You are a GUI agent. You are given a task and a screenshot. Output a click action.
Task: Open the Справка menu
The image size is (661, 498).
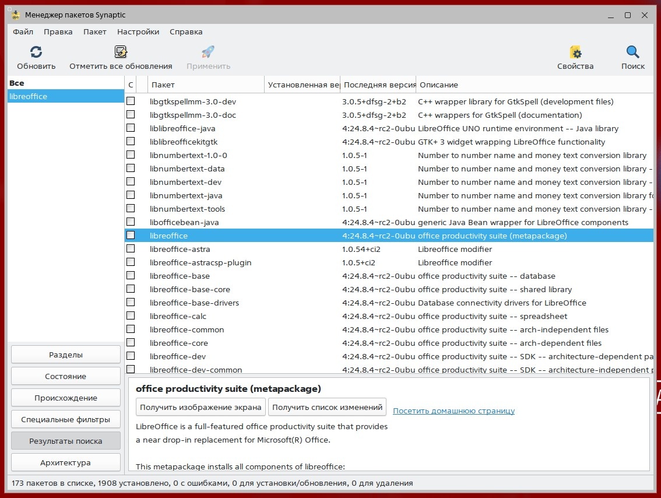coord(186,31)
